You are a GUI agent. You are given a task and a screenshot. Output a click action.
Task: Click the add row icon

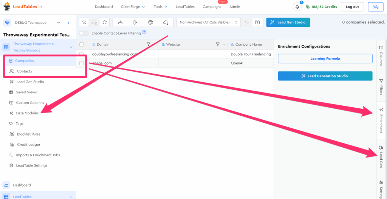[x=120, y=22]
